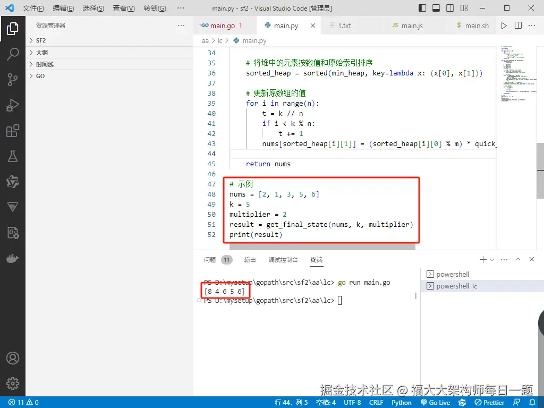The width and height of the screenshot is (544, 408).
Task: Split the editor right
Action: [518, 25]
